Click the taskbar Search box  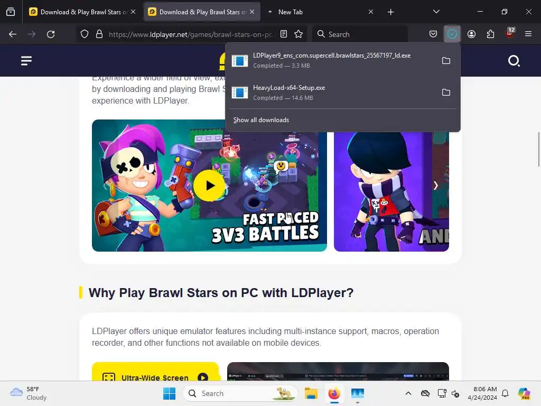pos(240,393)
